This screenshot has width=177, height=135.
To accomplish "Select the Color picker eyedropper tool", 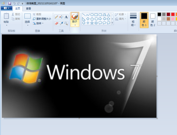I will (x=61, y=23).
